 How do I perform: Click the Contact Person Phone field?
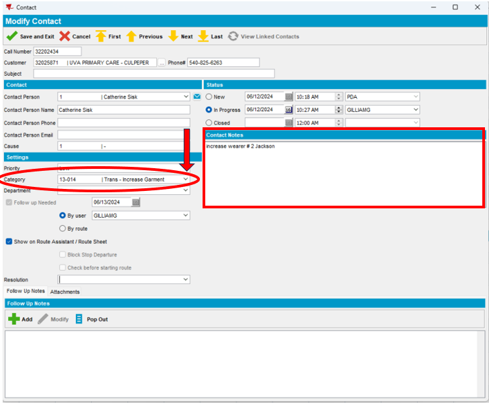tap(124, 123)
